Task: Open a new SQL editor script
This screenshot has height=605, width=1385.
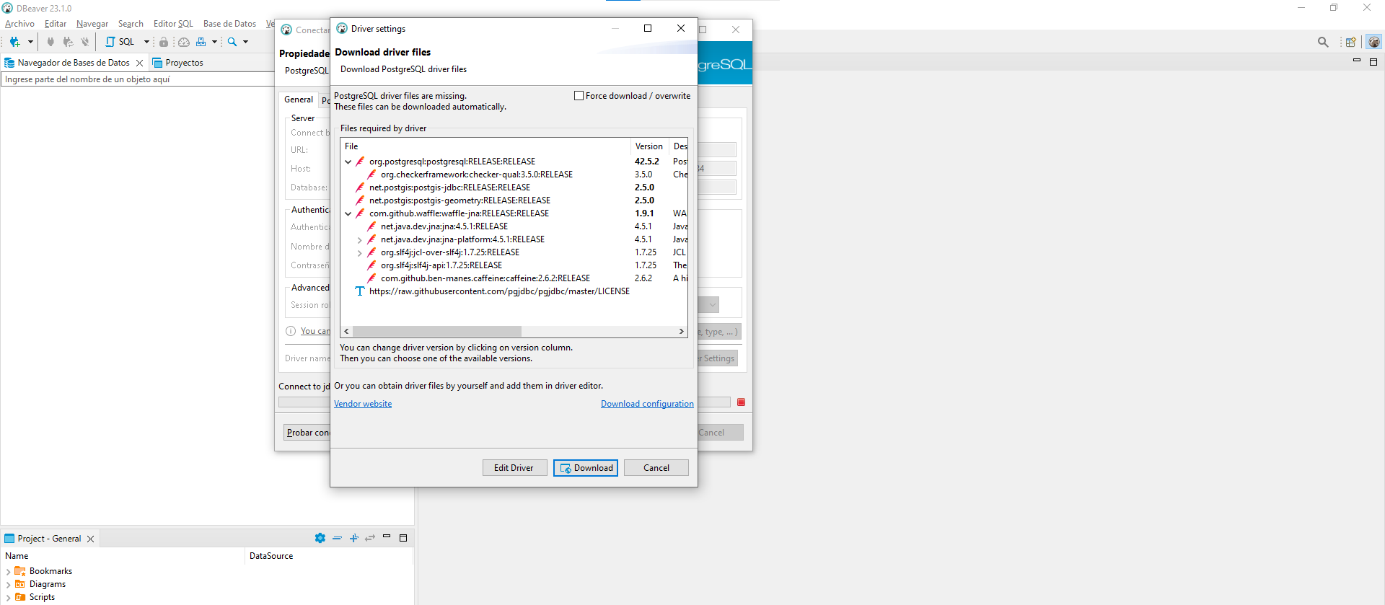Action: pyautogui.click(x=120, y=42)
